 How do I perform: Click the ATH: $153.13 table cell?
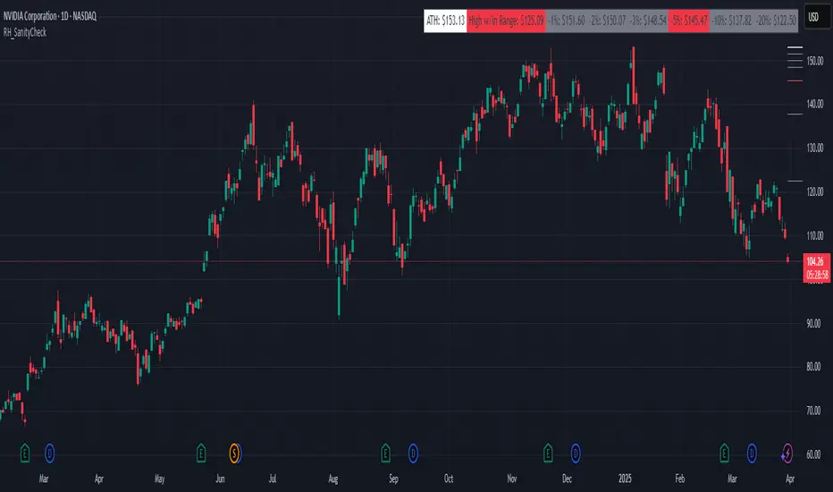pos(445,21)
